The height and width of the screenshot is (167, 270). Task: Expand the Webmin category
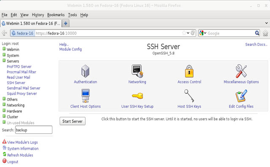pos(4,49)
